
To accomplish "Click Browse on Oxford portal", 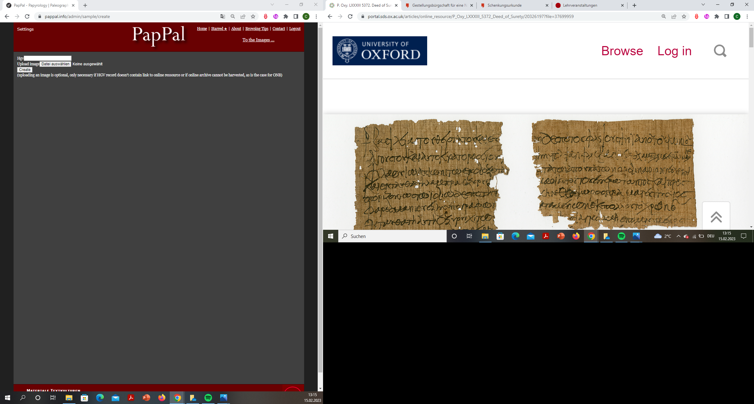I will tap(622, 51).
